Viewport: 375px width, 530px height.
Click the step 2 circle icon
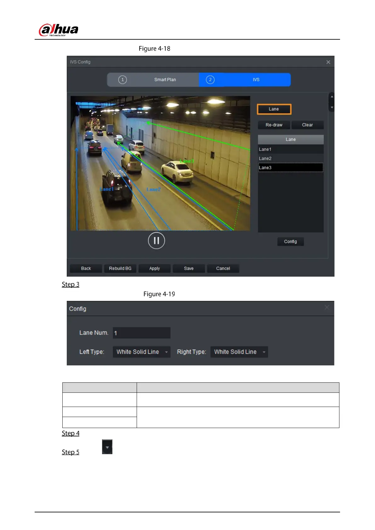tap(210, 80)
